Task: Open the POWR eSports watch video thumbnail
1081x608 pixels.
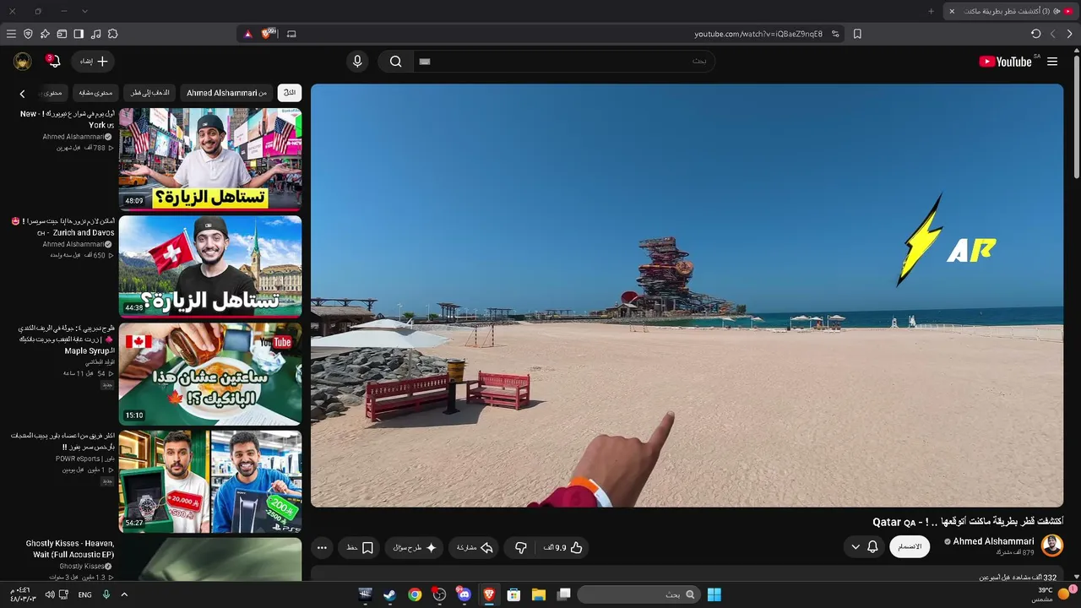Action: click(210, 481)
